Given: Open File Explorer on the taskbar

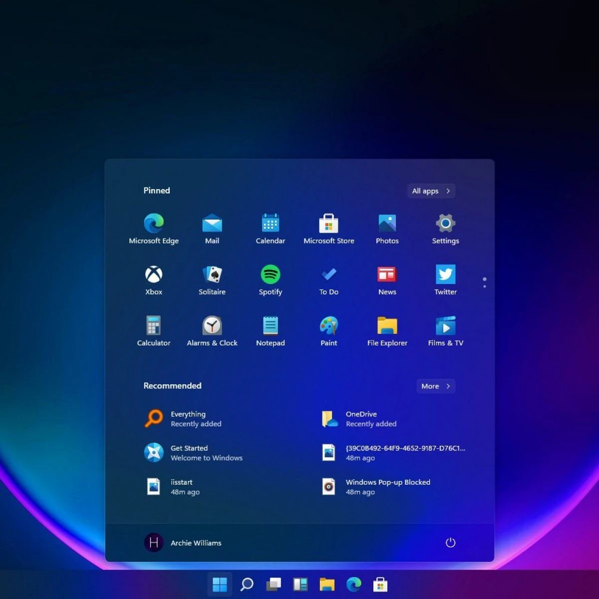Looking at the screenshot, I should point(327,584).
